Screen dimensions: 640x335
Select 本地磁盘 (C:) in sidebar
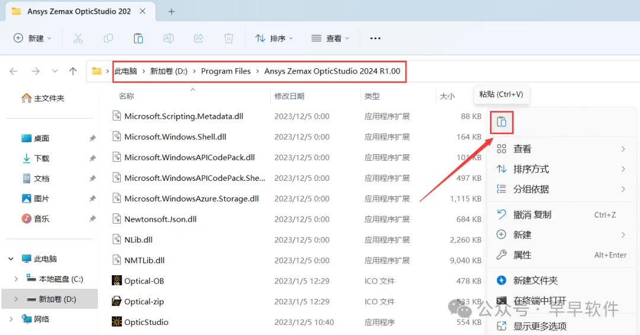point(55,279)
